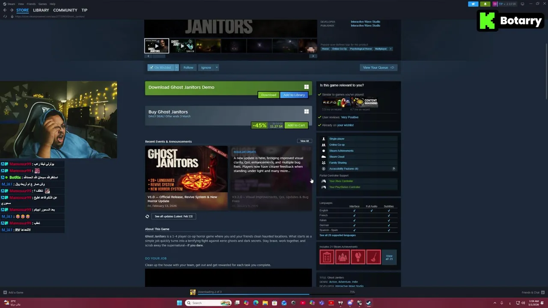The image size is (548, 308).
Task: Select the second trailer video thumbnail
Action: [182, 46]
